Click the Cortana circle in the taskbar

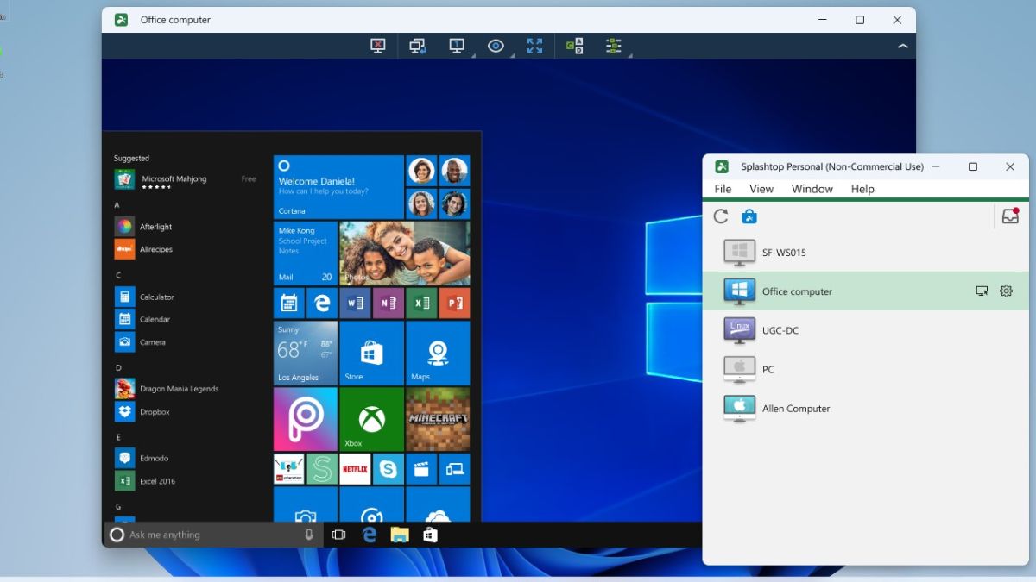pyautogui.click(x=117, y=535)
